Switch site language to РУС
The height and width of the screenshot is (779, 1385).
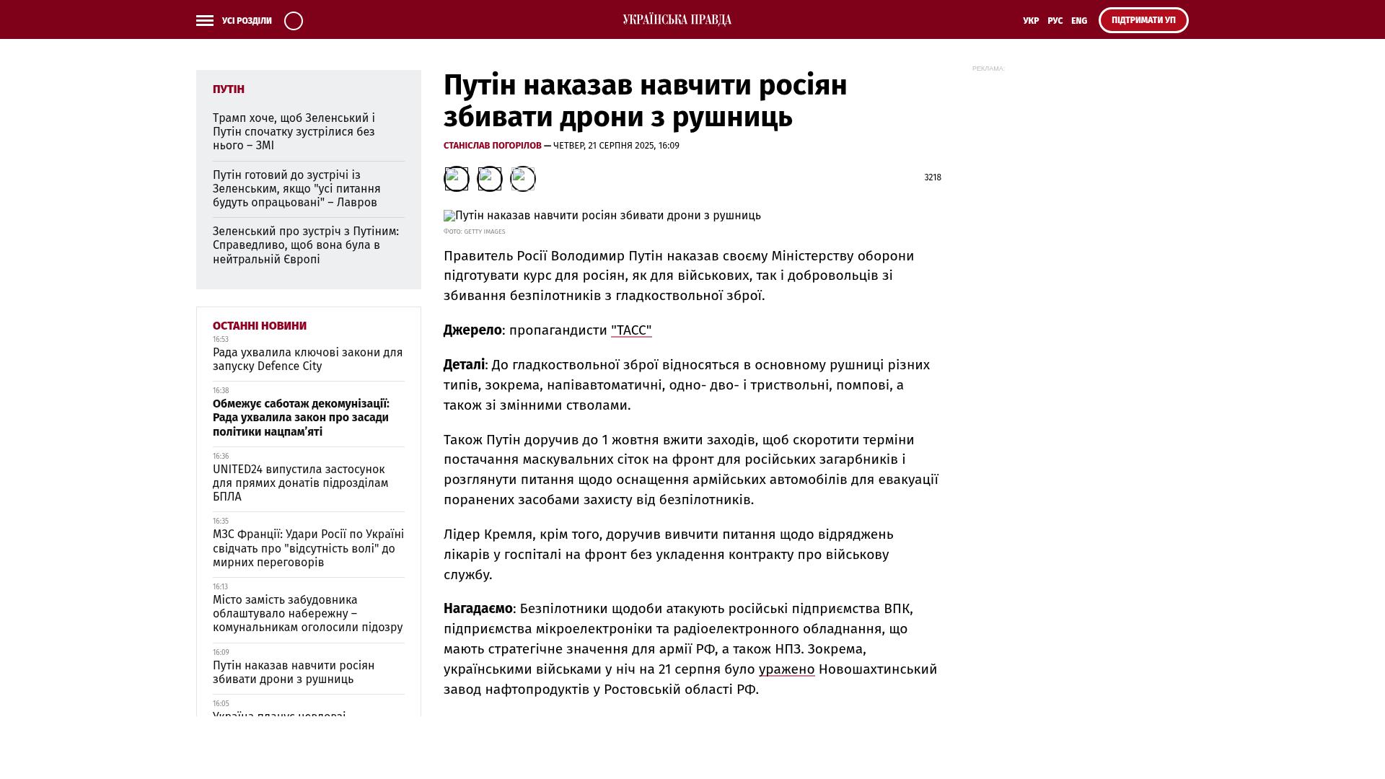click(1055, 21)
